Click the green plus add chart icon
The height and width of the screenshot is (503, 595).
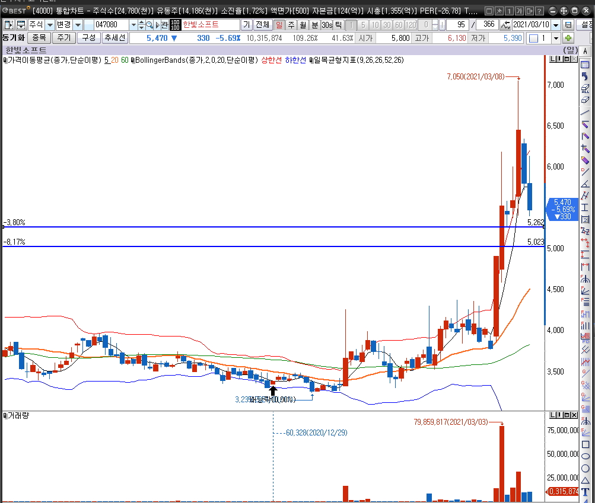568,38
